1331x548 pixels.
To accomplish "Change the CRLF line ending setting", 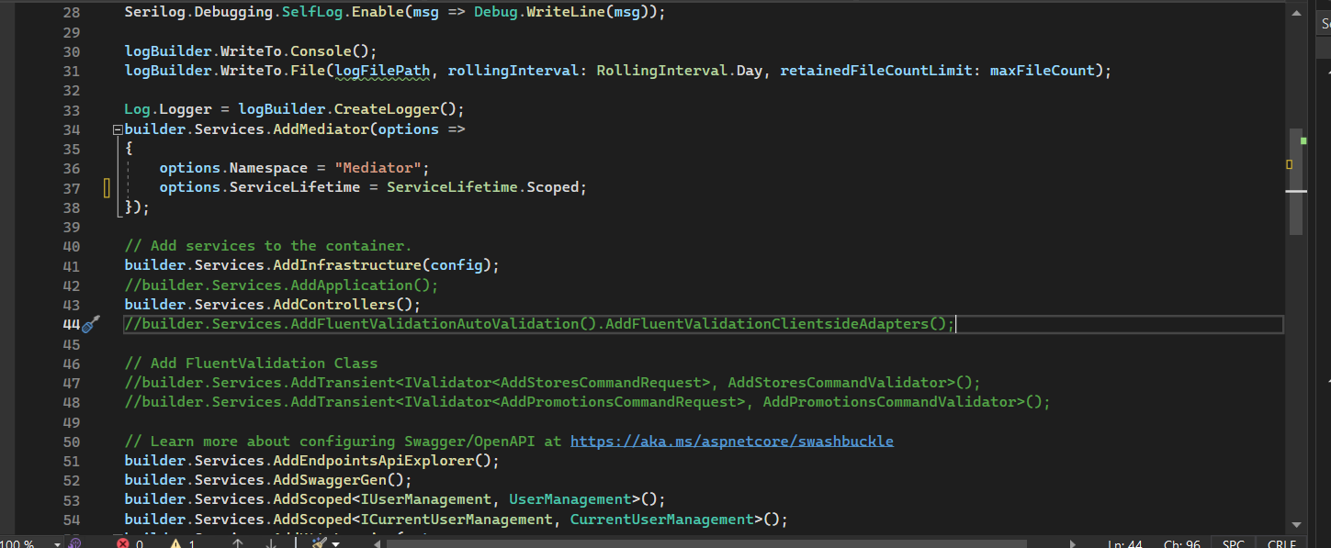I will pos(1282,543).
